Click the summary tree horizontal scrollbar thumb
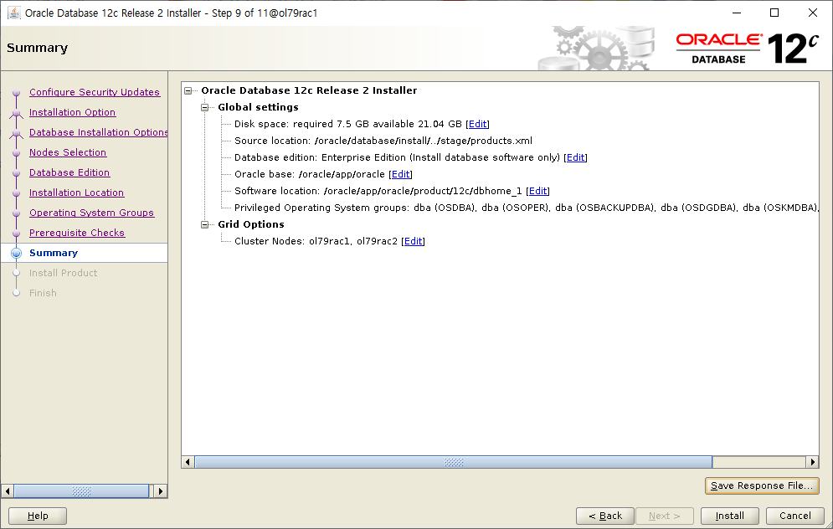 453,462
